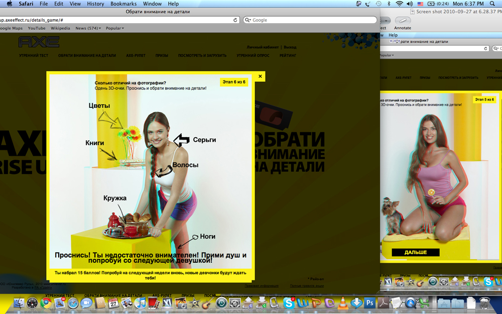The width and height of the screenshot is (502, 314).
Task: Open the History menu
Action: pyautogui.click(x=95, y=4)
